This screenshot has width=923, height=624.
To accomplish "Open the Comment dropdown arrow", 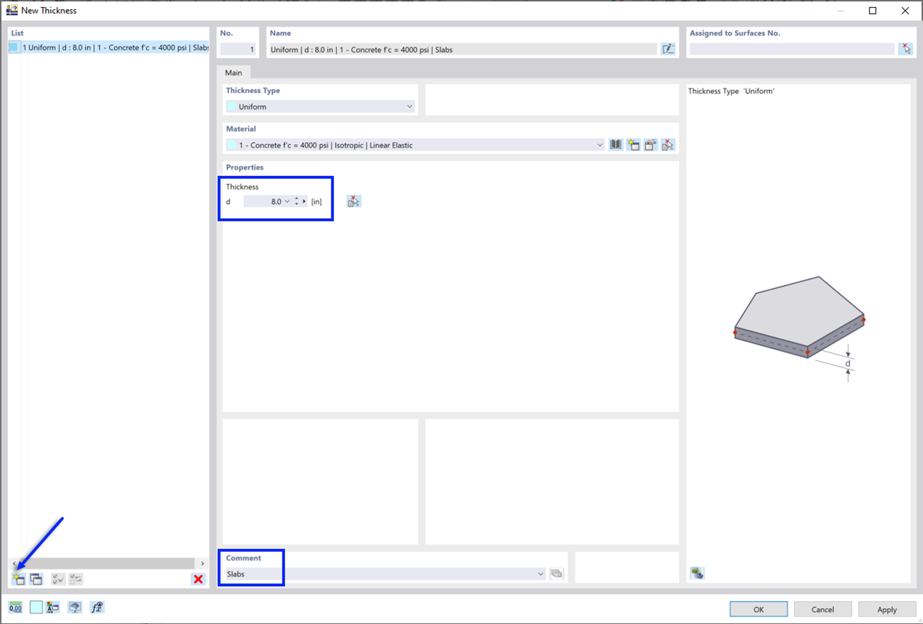I will pyautogui.click(x=540, y=573).
